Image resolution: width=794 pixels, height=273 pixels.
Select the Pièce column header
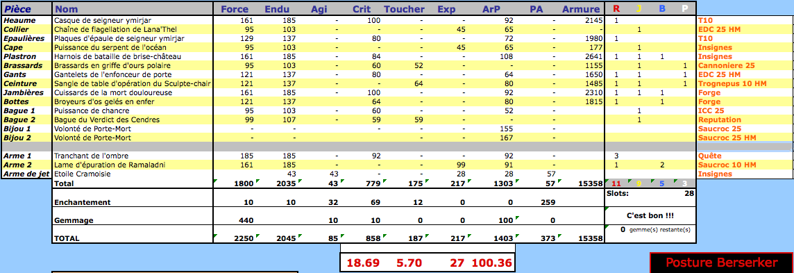click(18, 9)
